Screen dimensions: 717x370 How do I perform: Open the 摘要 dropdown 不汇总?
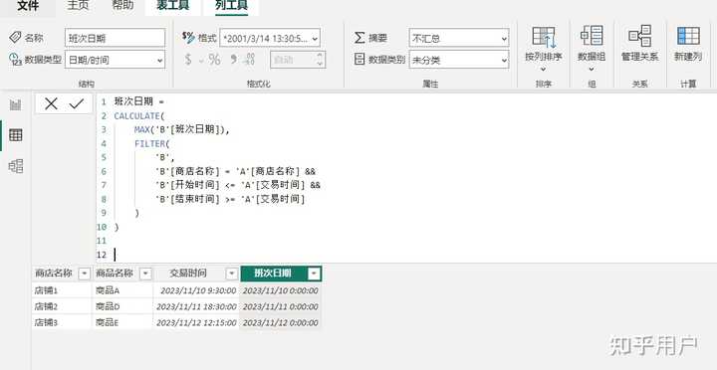(459, 38)
